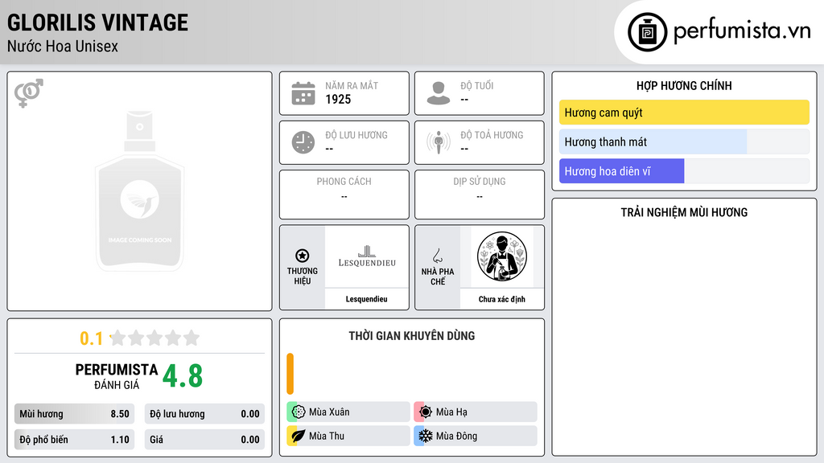Select the Hương hoa diên vĩ accord bar
Screen dimensions: 824x463
(x=684, y=171)
